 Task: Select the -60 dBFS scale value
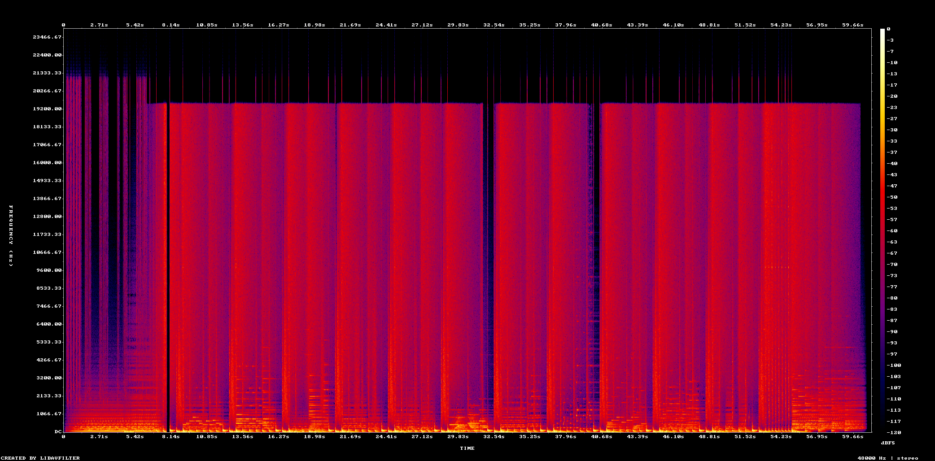892,231
